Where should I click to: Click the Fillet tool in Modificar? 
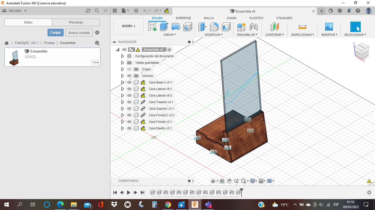tap(214, 27)
